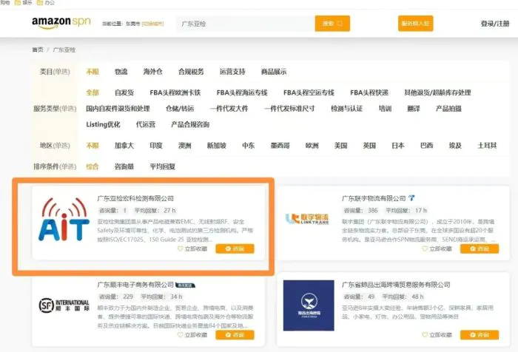Select region filter 印度
Viewport: 518px width, 352px height.
tap(156, 145)
